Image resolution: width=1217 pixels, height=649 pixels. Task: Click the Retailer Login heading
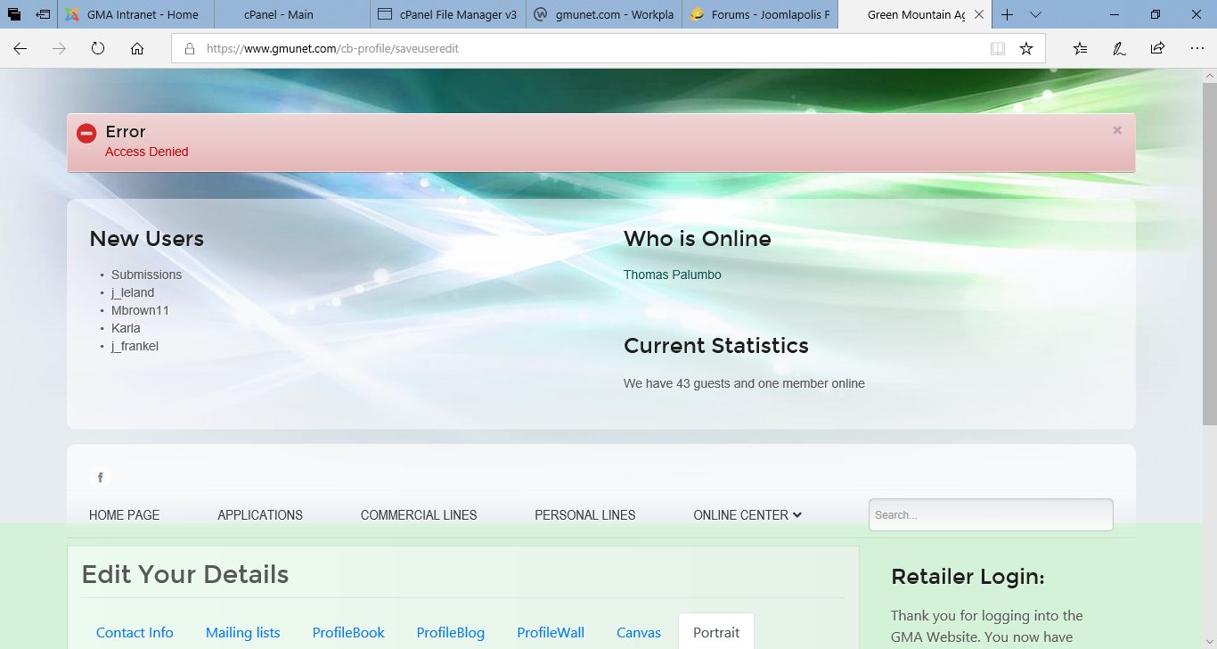click(968, 577)
